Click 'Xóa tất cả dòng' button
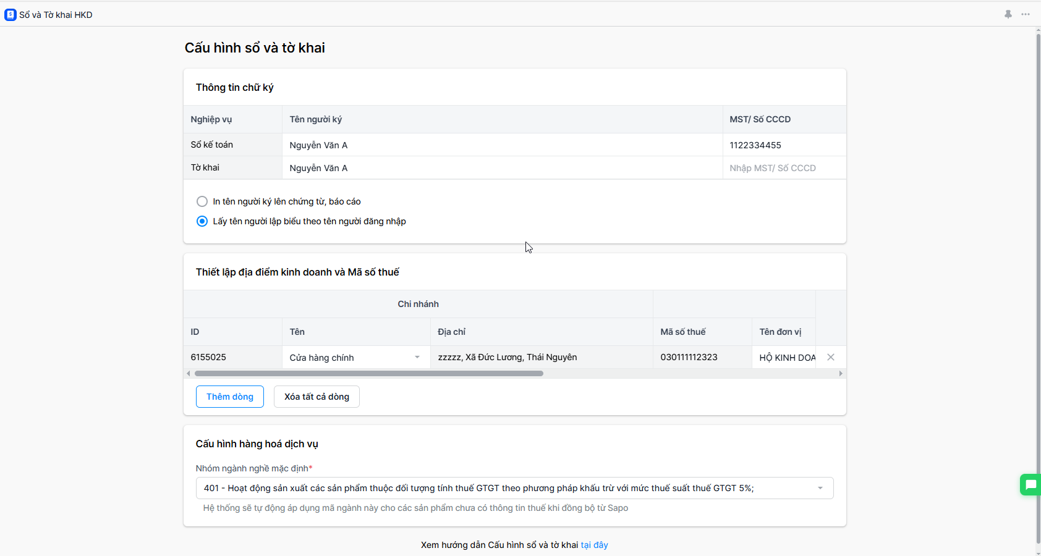 (317, 397)
